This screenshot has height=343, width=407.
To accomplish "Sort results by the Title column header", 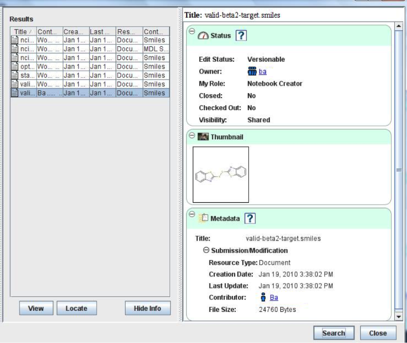I will click(x=21, y=31).
